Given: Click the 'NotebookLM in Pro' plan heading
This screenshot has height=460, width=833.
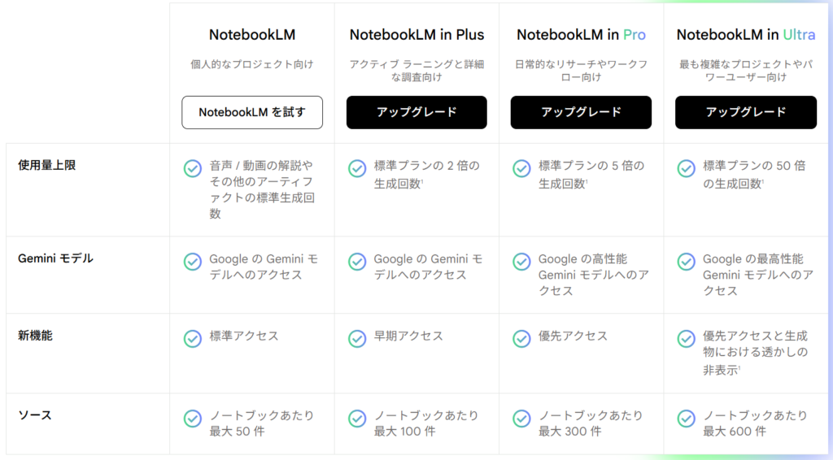Looking at the screenshot, I should [581, 35].
